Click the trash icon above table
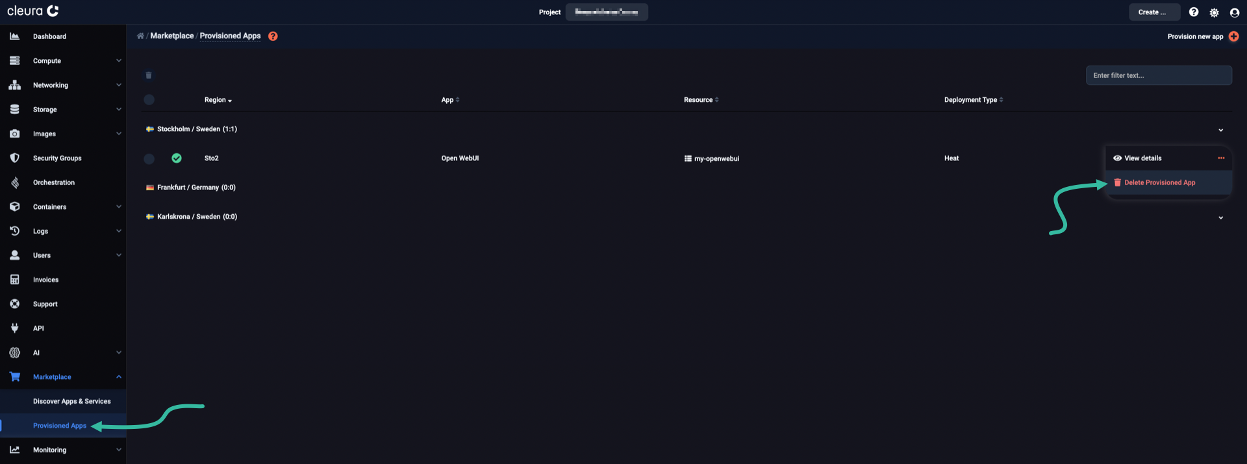 click(x=149, y=75)
